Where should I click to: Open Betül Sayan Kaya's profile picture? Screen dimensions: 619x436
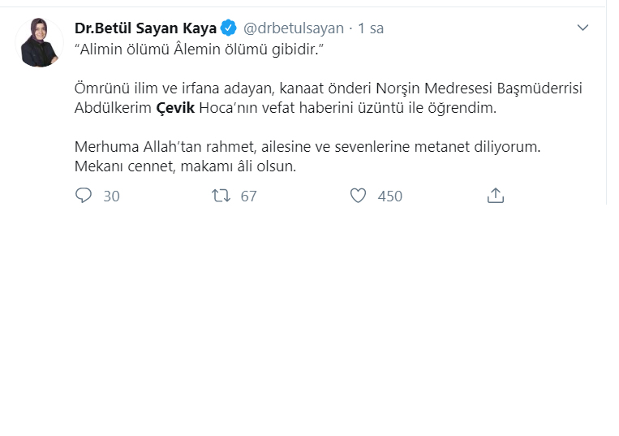coord(39,43)
